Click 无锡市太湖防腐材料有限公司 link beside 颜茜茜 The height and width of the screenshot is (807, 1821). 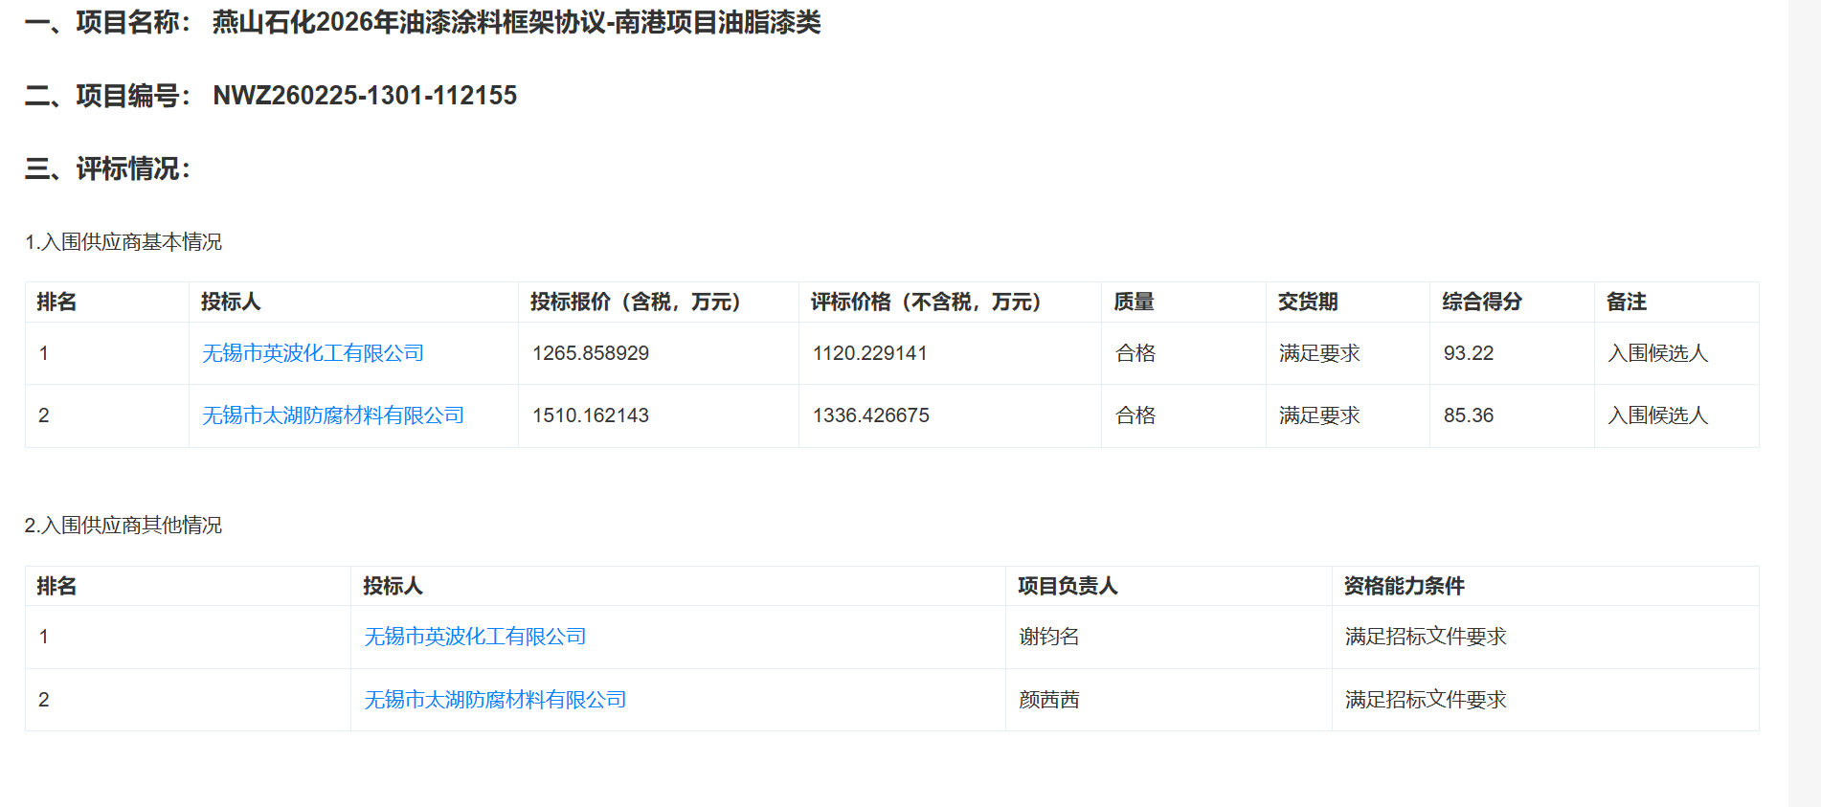[495, 700]
